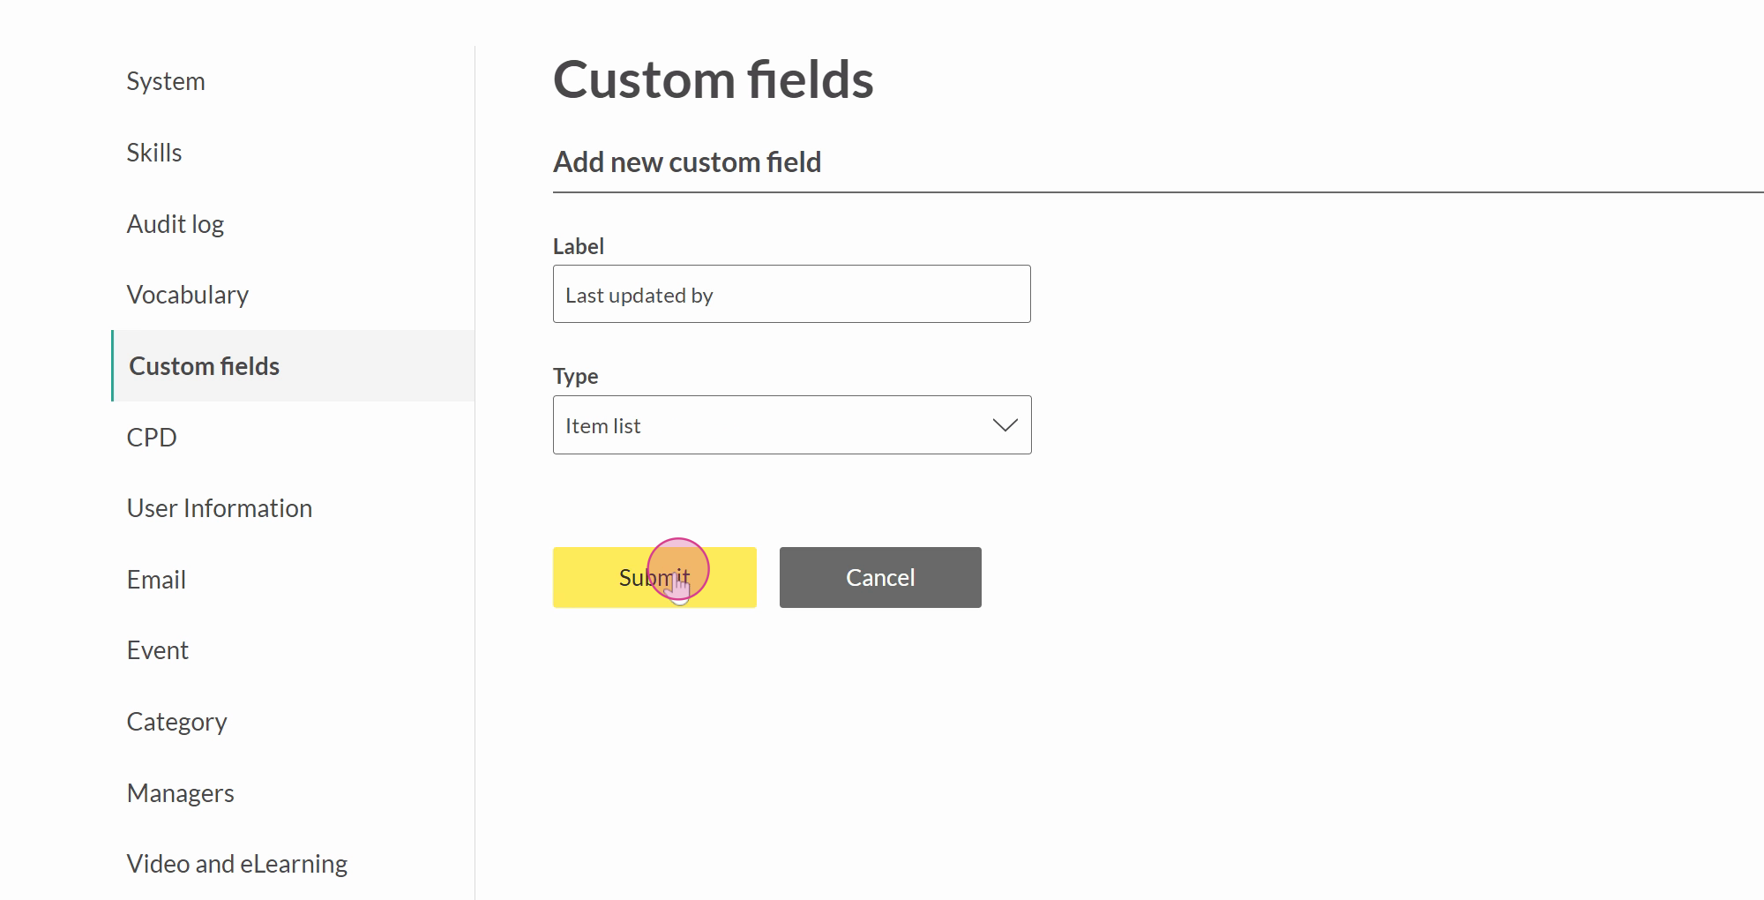1764x900 pixels.
Task: Click the dropdown chevron arrow icon
Action: click(1005, 425)
